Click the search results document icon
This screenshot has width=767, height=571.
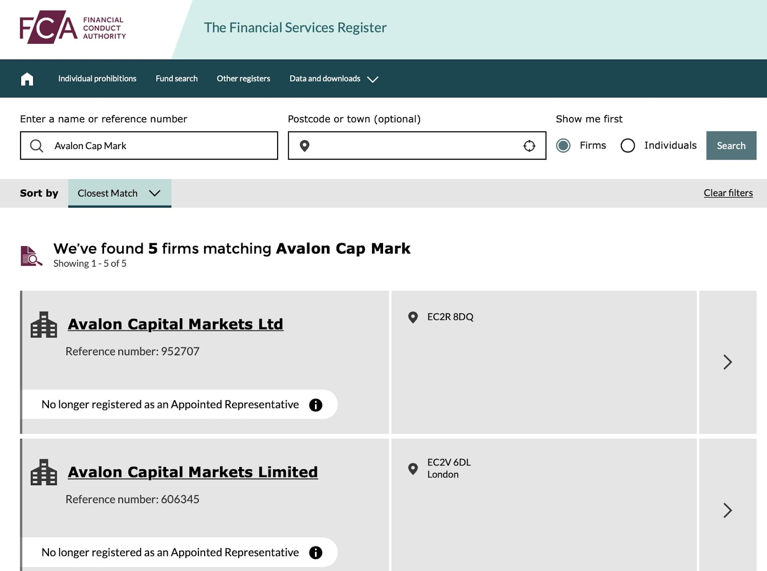point(31,256)
